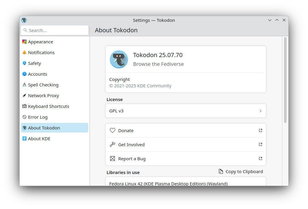This screenshot has width=308, height=209.
Task: Click the Error Log icon
Action: pos(24,117)
